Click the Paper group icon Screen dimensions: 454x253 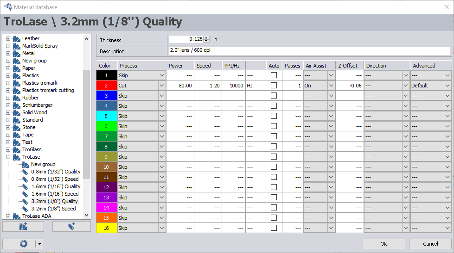[17, 68]
